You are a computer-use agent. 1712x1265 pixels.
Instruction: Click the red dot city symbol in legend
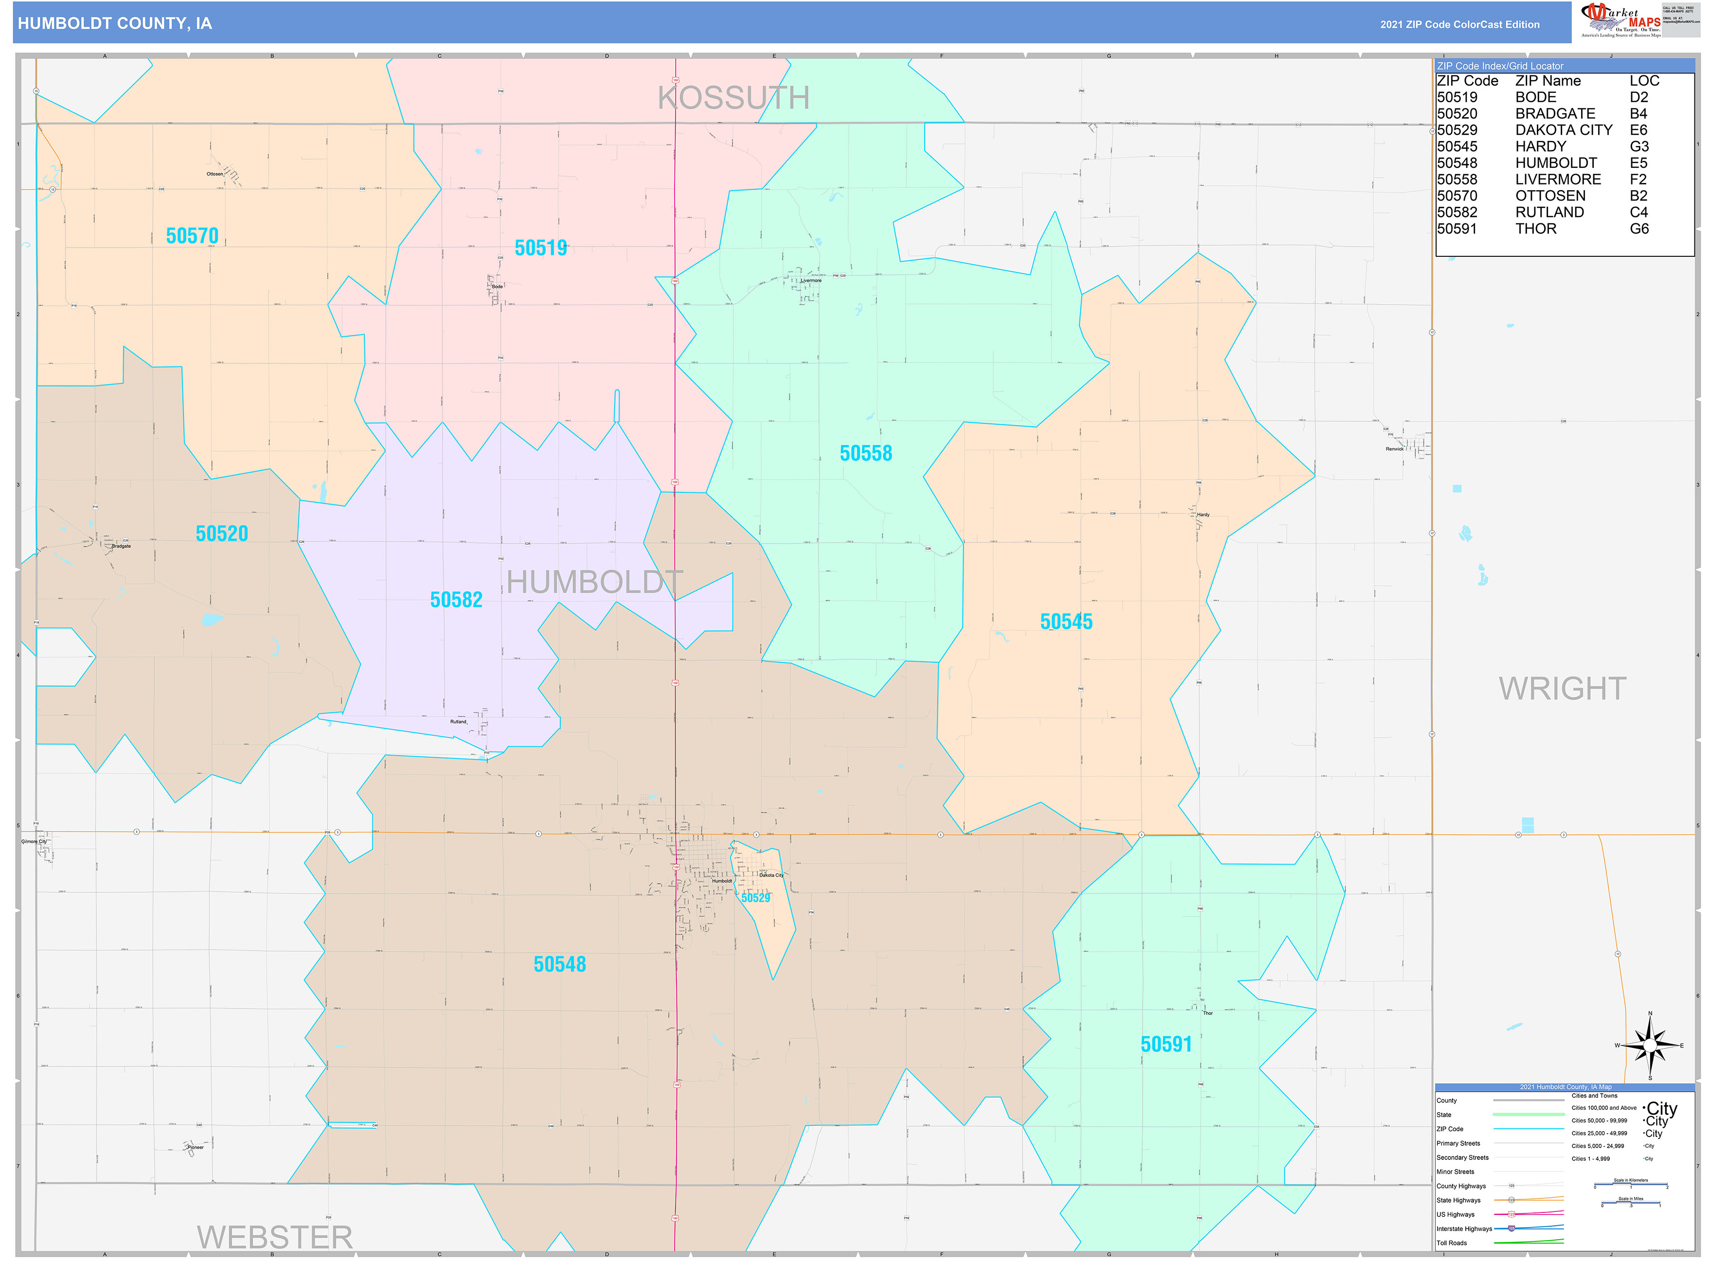point(1644,1146)
